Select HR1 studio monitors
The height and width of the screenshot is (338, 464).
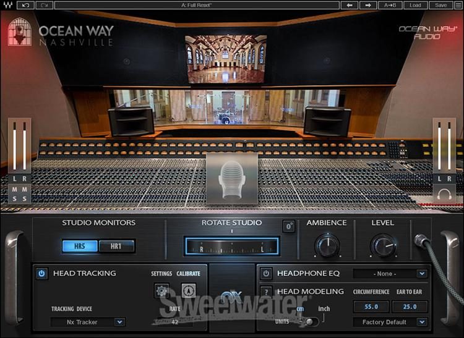116,246
